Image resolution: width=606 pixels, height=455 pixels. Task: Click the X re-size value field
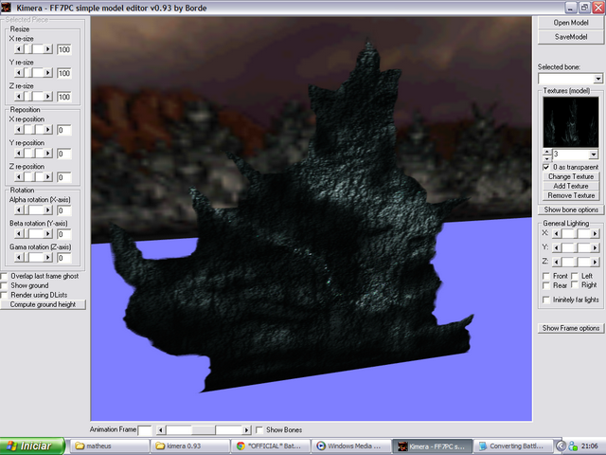pos(64,49)
